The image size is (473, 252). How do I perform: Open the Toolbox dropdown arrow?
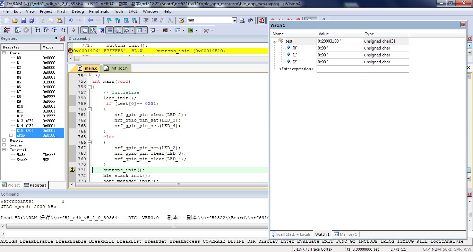[212, 30]
